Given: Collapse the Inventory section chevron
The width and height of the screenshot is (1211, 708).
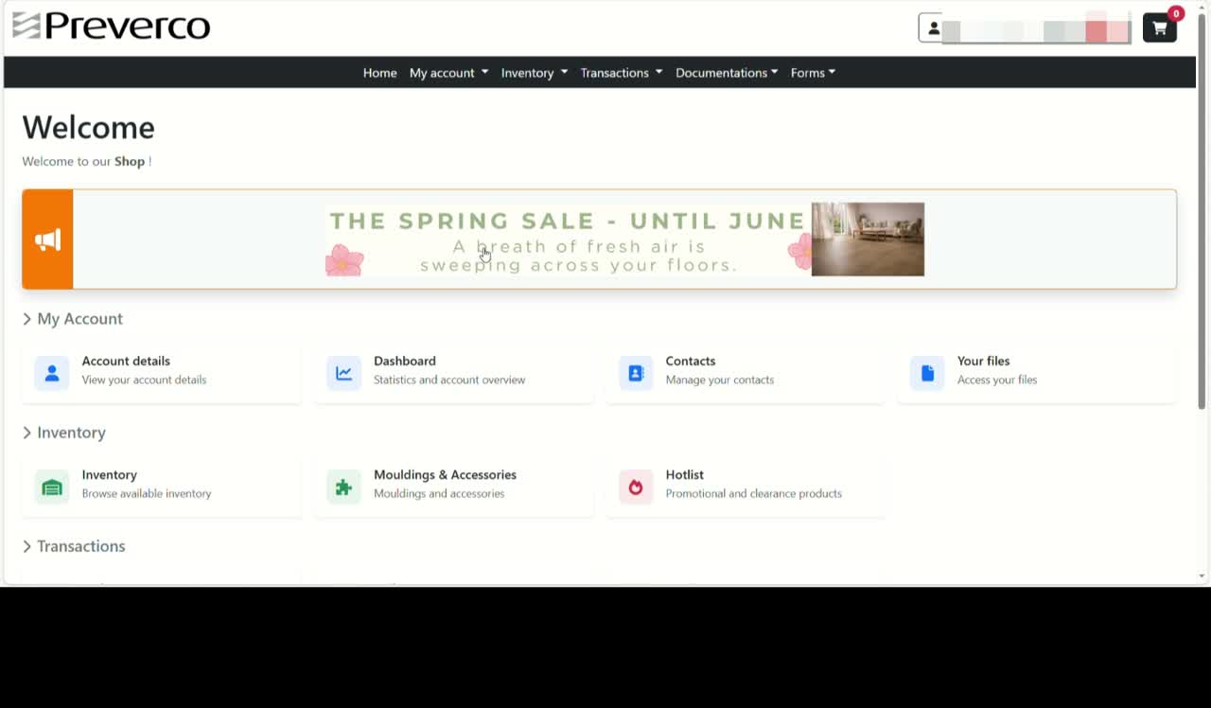Looking at the screenshot, I should [x=27, y=433].
